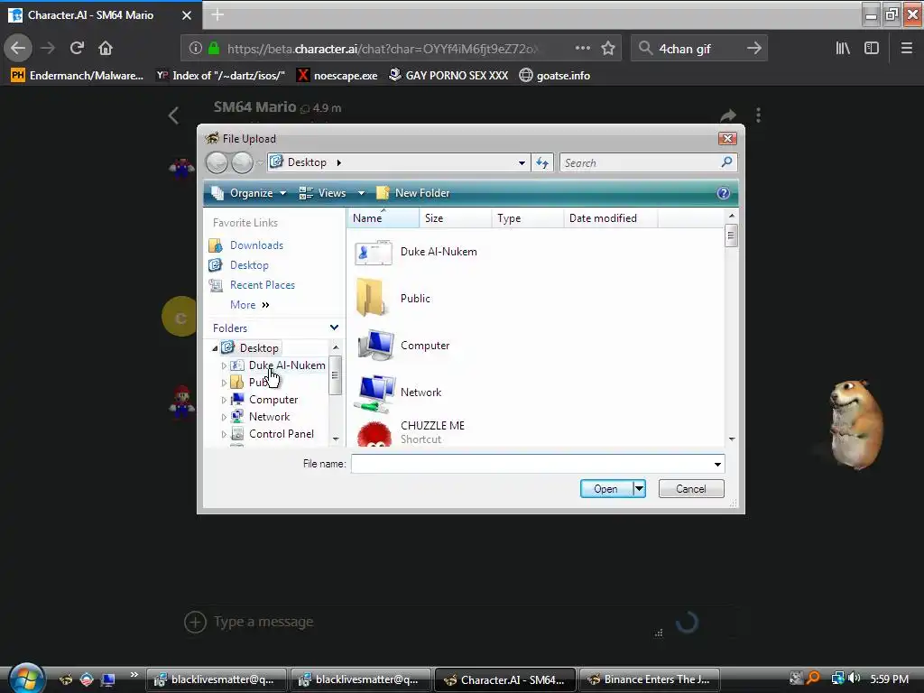Screen dimensions: 924x693
Task: Click the Firefox back arrow button
Action: tap(18, 49)
